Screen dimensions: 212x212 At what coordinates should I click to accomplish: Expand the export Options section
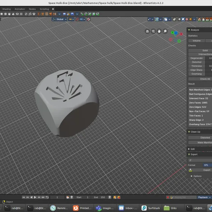pyautogui.click(x=196, y=176)
